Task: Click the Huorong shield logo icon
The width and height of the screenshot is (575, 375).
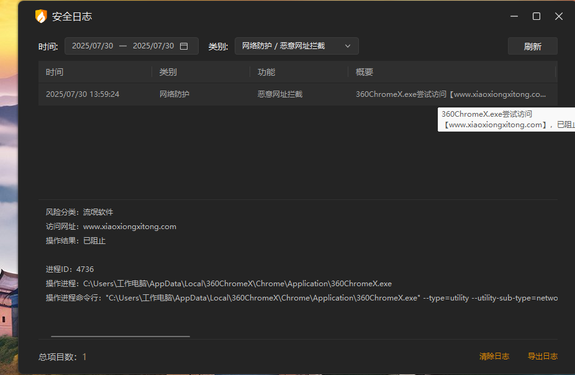Action: coord(41,16)
